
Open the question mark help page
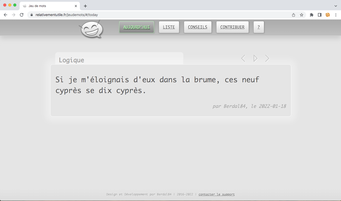[x=259, y=27]
